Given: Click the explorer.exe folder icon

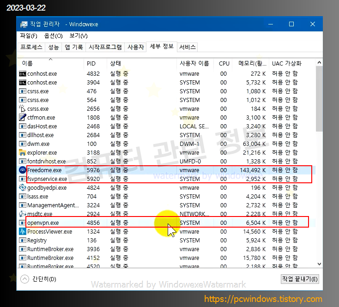Looking at the screenshot, I should tap(23, 152).
